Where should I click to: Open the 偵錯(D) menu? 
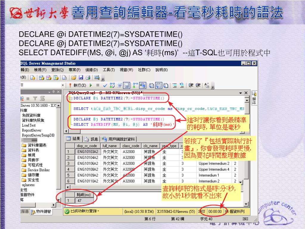coord(91,70)
